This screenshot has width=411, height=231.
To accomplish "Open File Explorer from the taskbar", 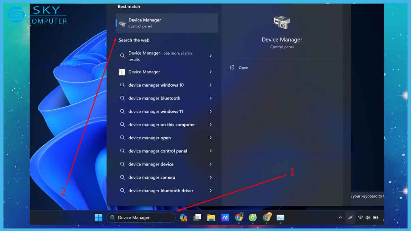I will tap(211, 218).
